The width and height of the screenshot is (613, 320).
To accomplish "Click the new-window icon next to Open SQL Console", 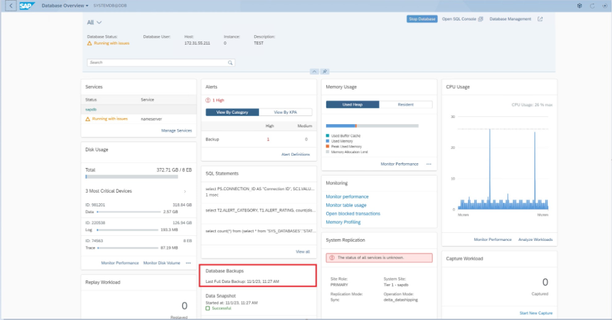I will 481,19.
